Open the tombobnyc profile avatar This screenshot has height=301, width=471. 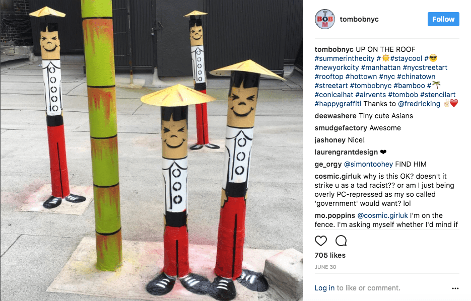(325, 19)
